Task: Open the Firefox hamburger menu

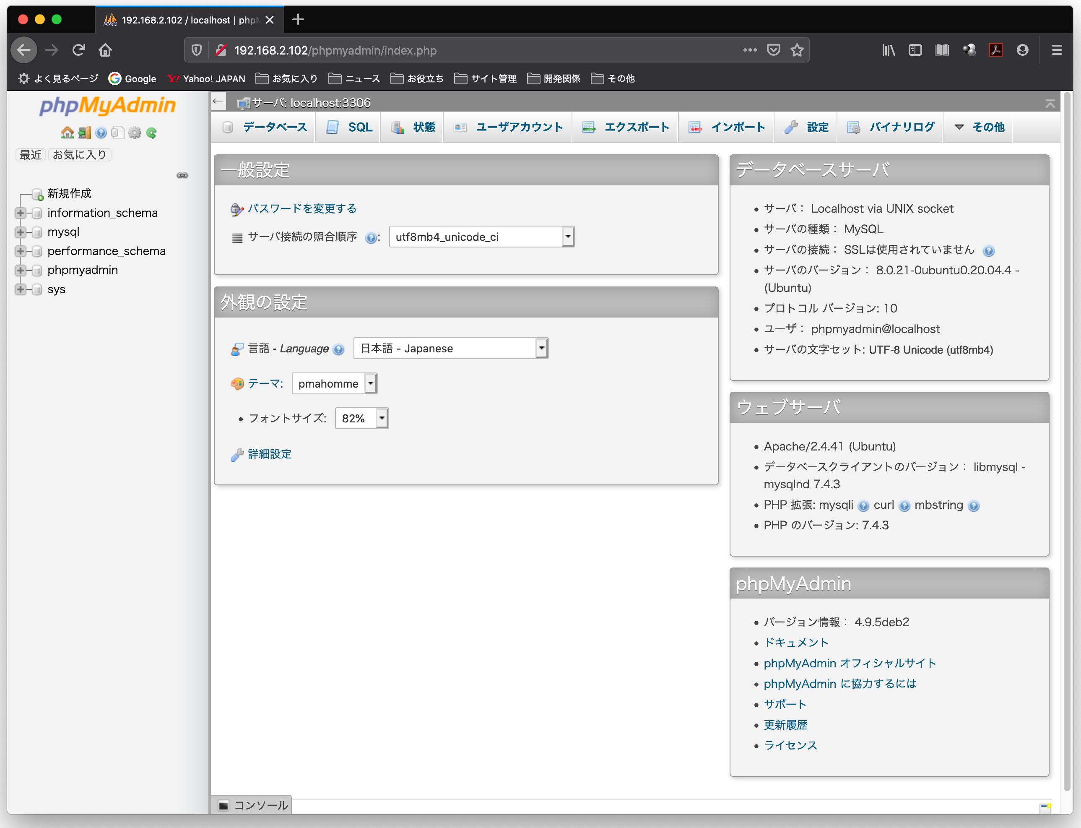Action: (1056, 50)
